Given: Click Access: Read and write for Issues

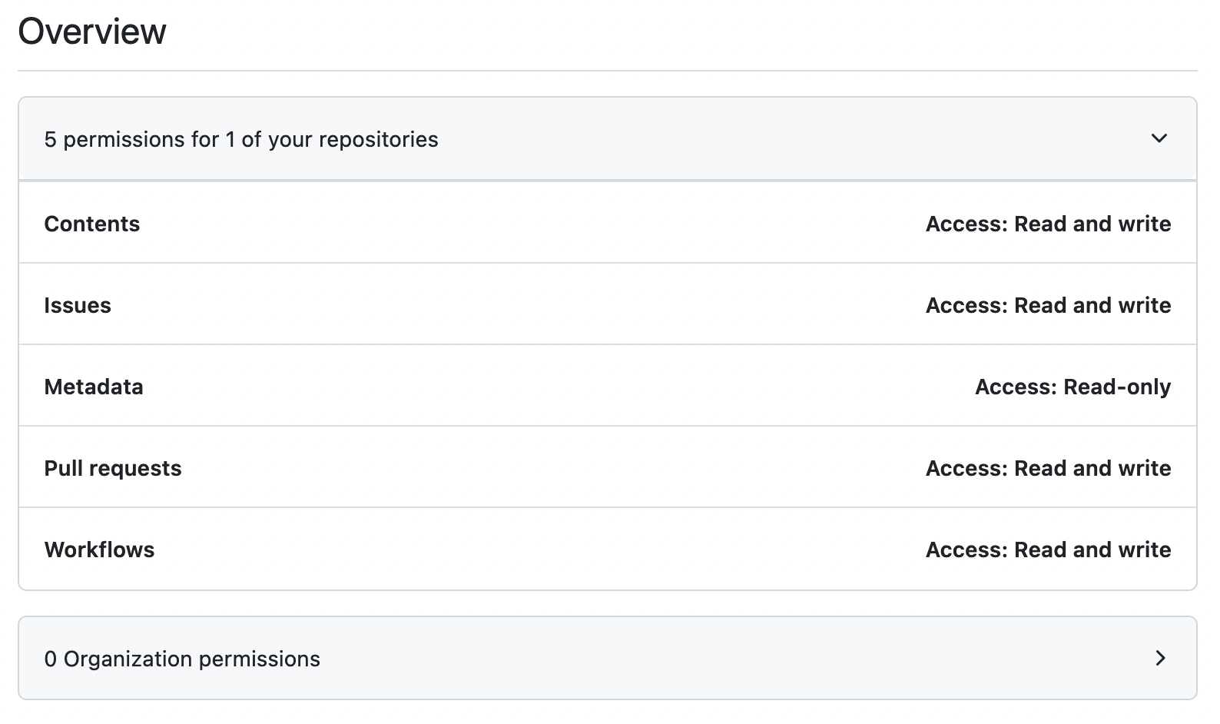Looking at the screenshot, I should 1048,305.
